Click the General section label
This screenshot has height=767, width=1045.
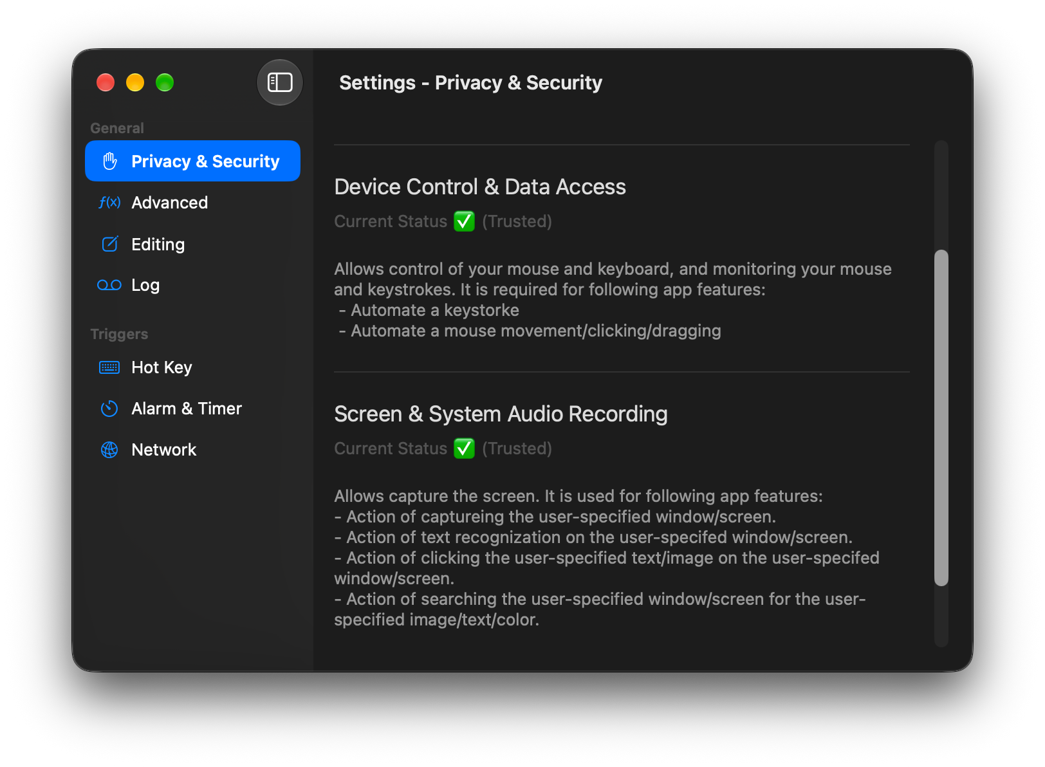[x=117, y=128]
